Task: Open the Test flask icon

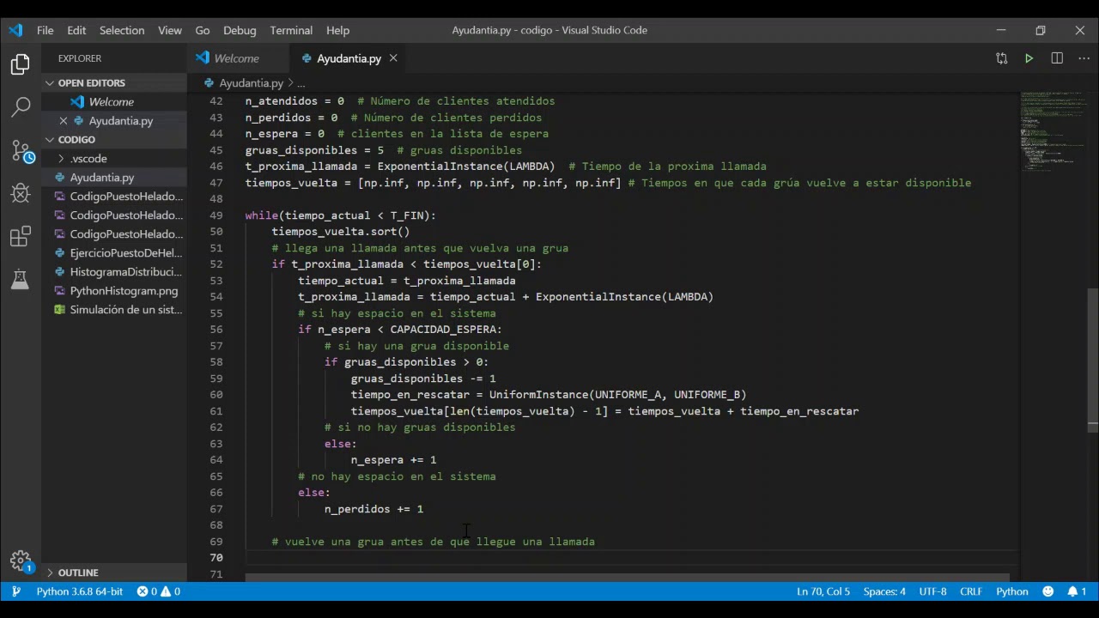Action: point(21,279)
